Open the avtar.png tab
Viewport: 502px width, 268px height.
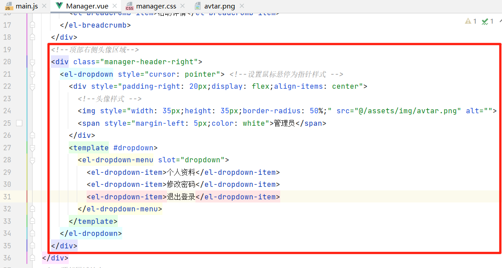pyautogui.click(x=219, y=6)
